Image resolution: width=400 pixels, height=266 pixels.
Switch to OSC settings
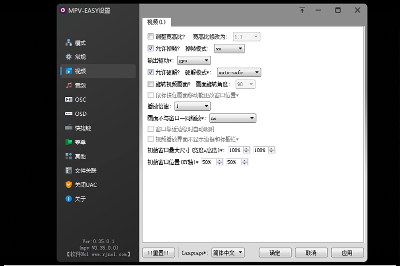(98, 99)
